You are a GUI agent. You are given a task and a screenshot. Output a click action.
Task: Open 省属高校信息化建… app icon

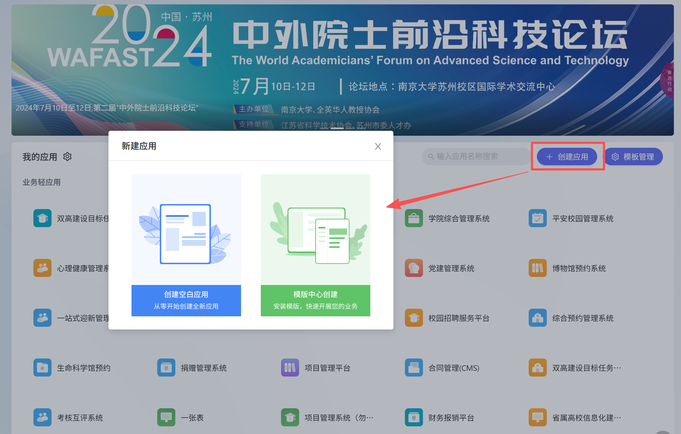click(x=538, y=417)
